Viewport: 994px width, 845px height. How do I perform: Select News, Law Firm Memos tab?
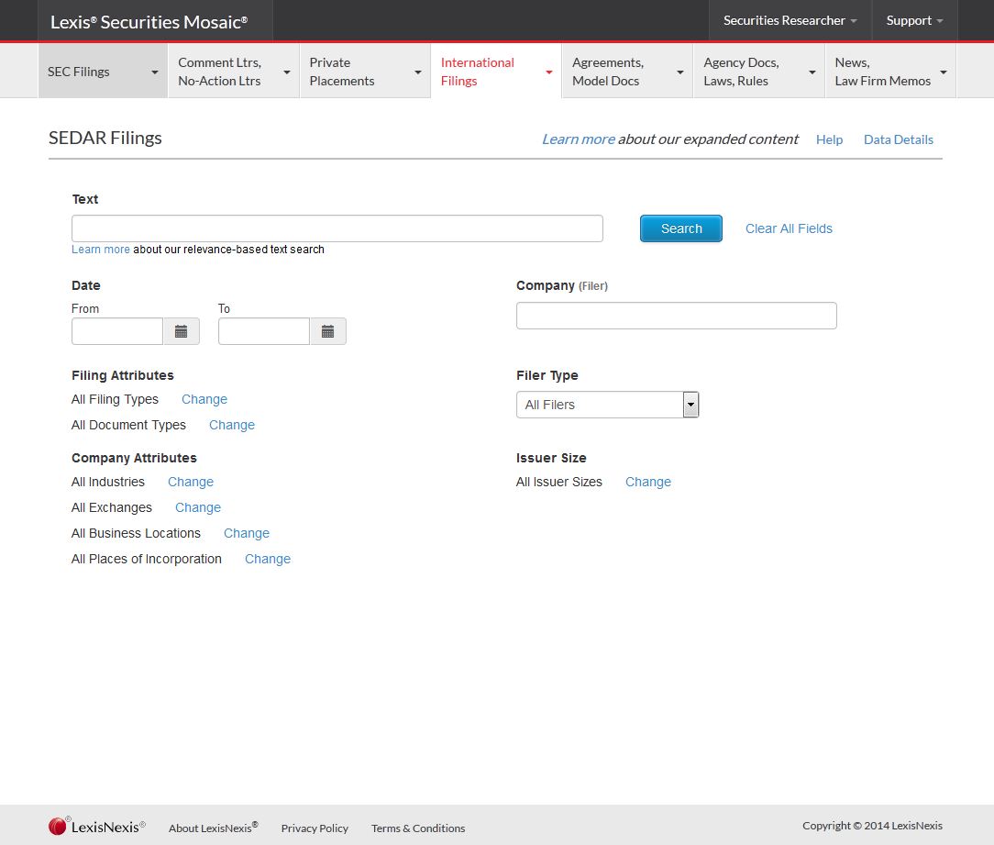890,71
